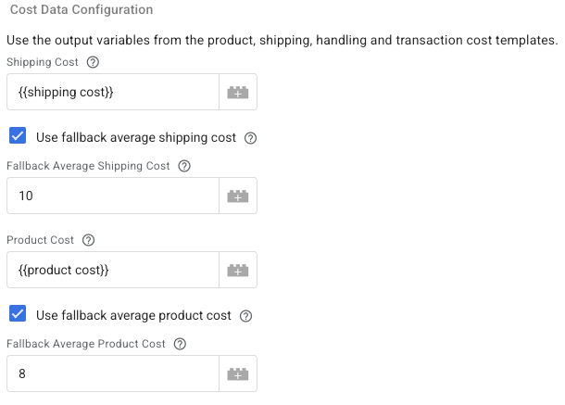Open variable picker for Product Cost field
This screenshot has height=405, width=565.
(238, 270)
